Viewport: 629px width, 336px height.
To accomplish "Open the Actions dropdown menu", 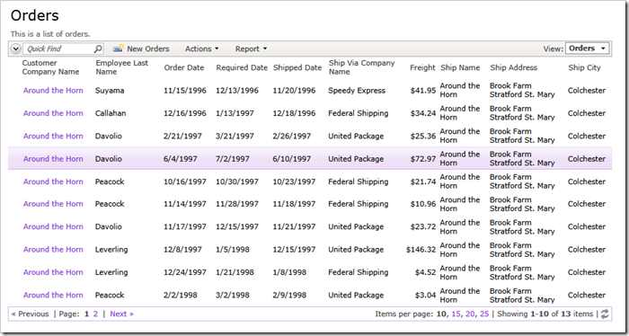I will 202,49.
